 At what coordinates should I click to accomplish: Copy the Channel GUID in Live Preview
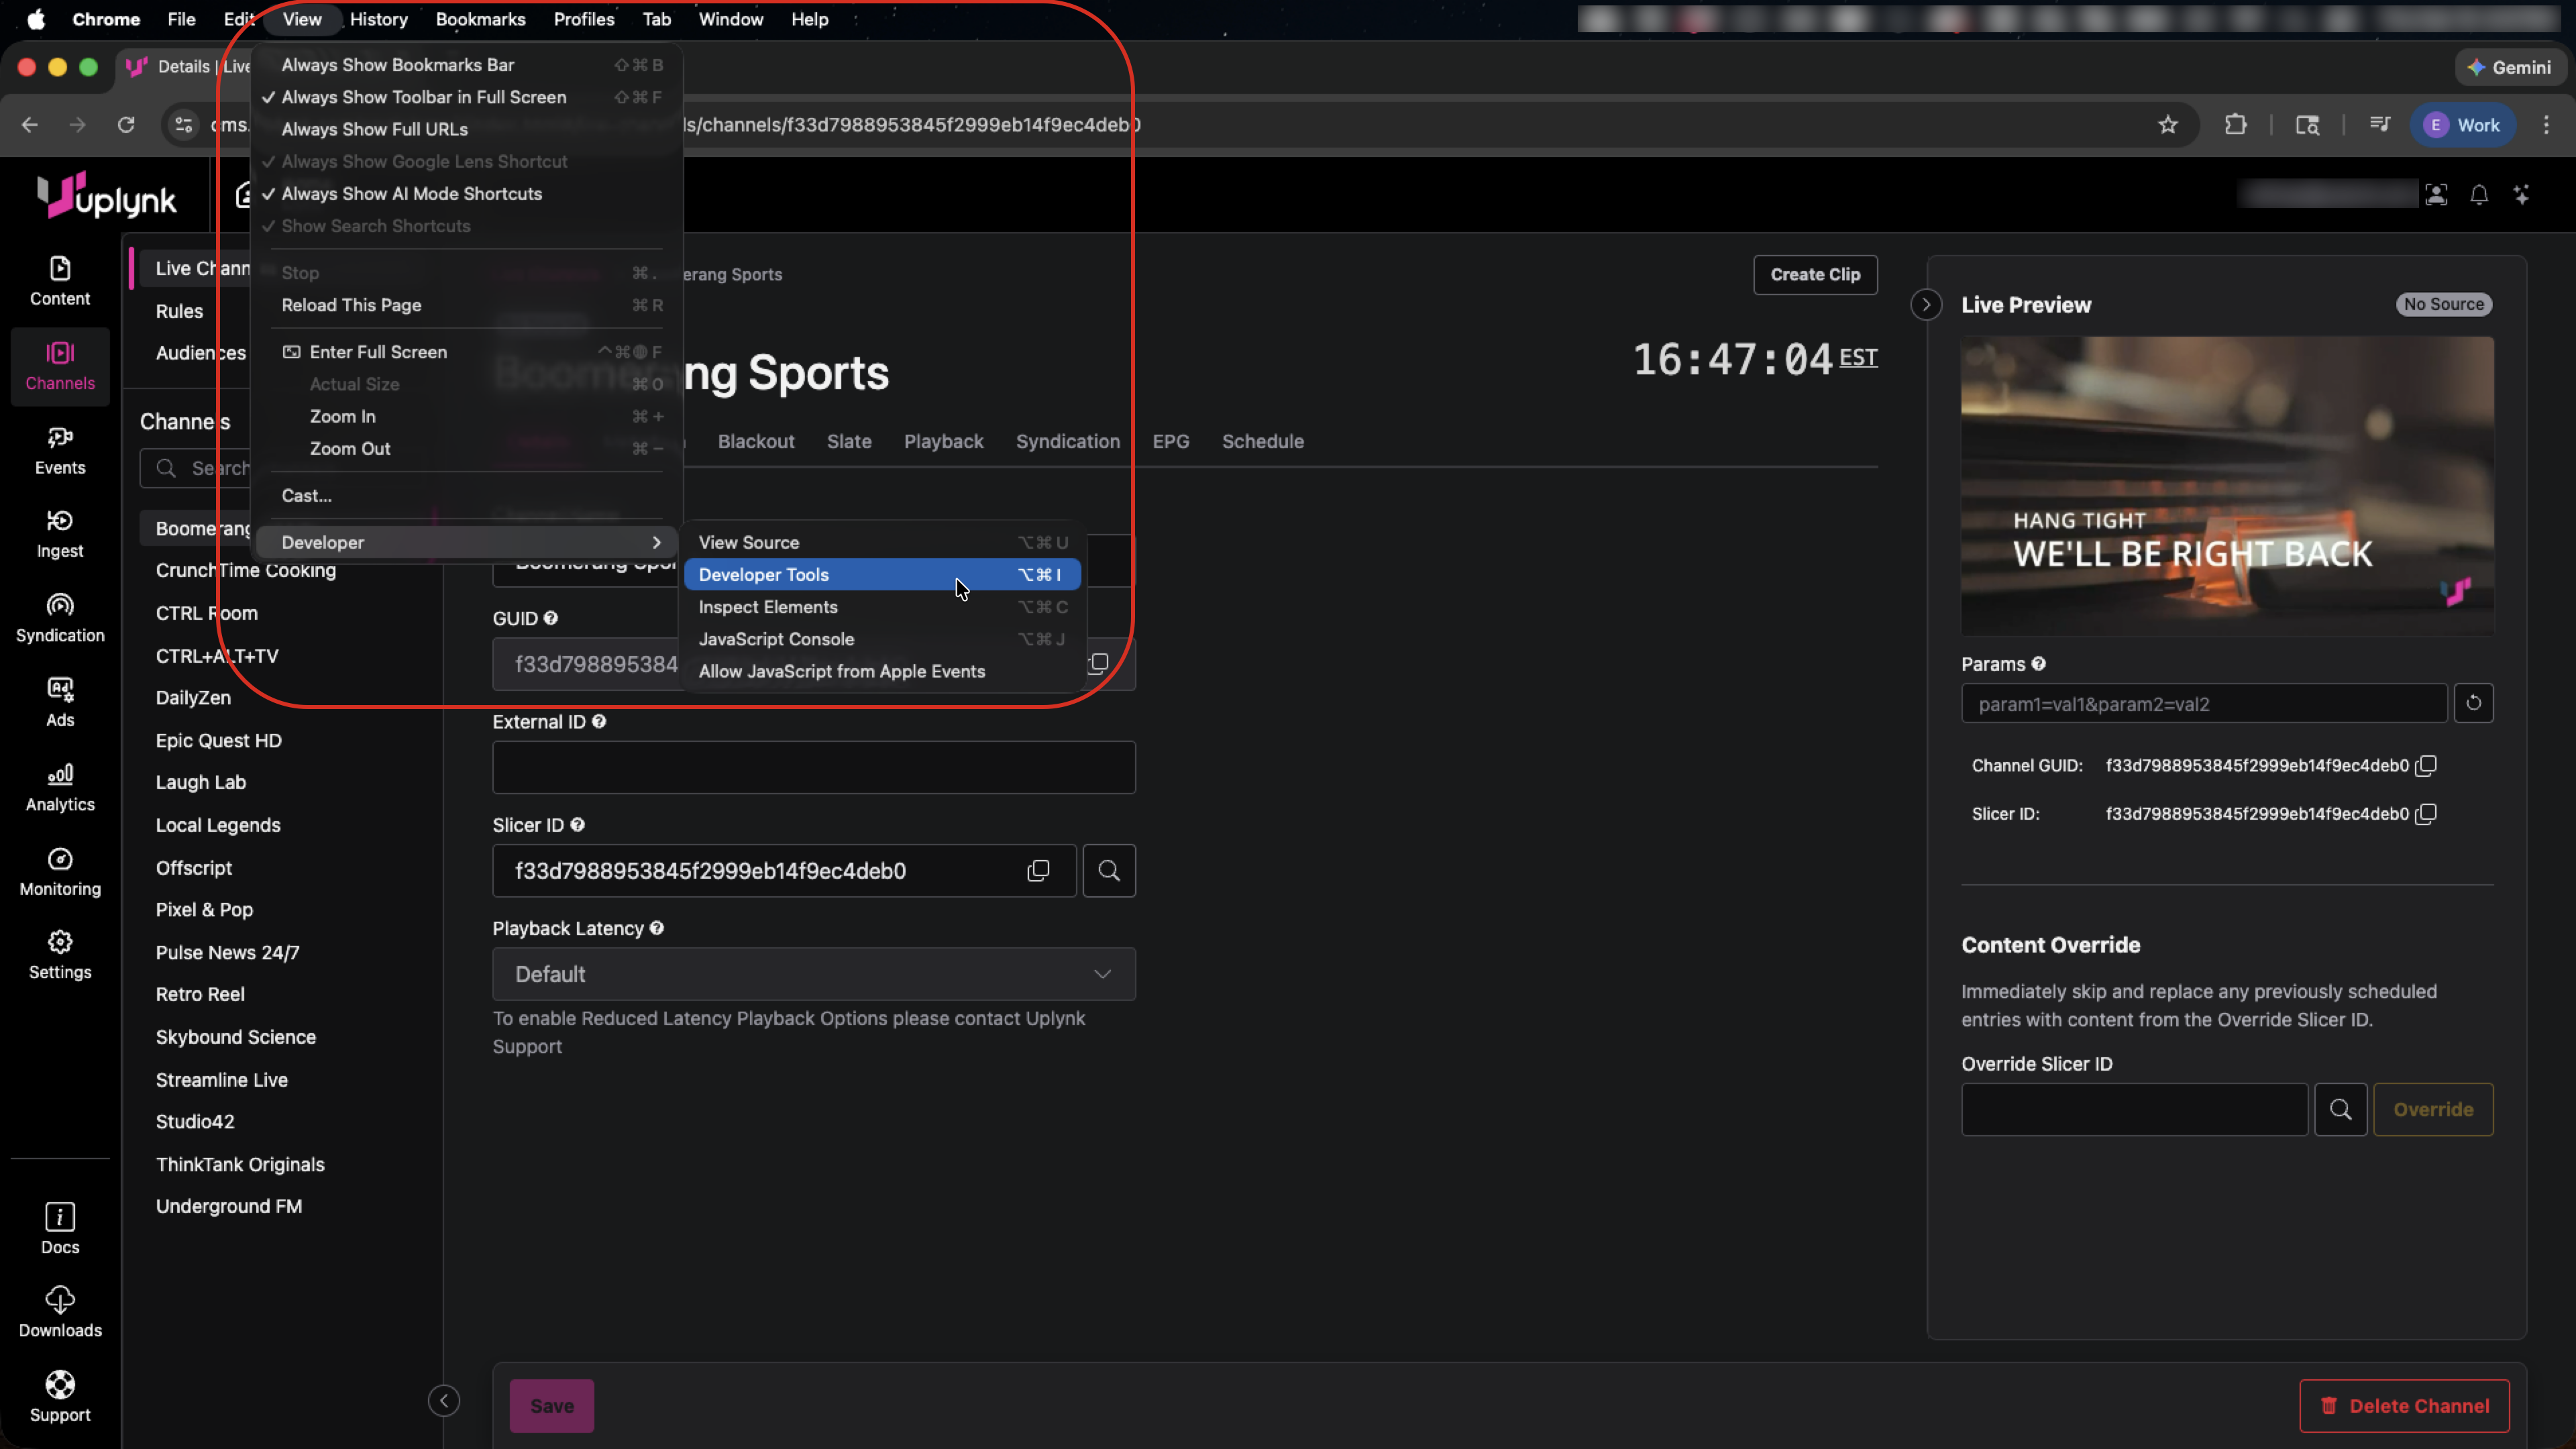click(x=2426, y=766)
